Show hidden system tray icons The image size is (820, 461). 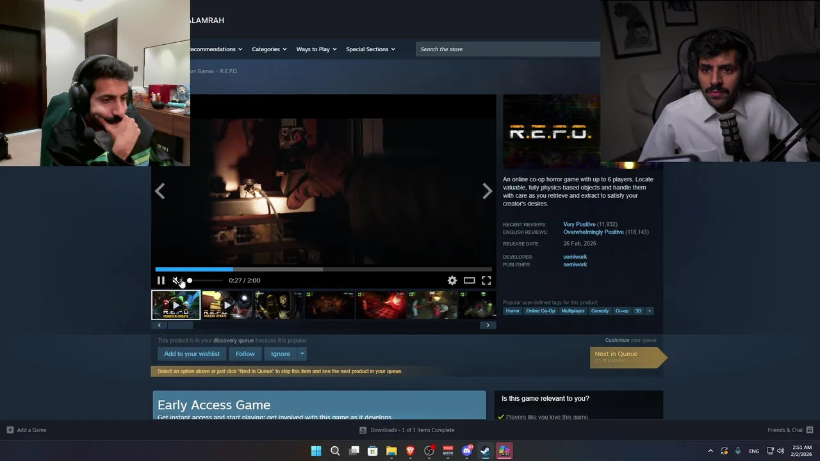pos(710,451)
